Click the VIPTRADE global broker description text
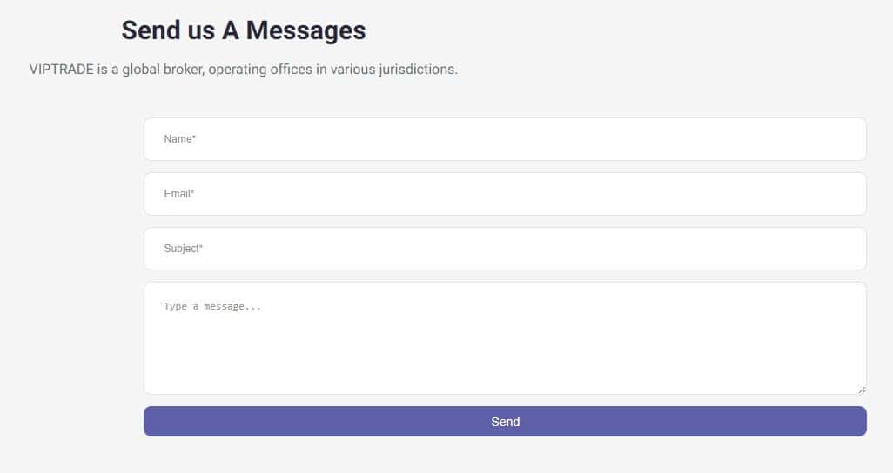Image resolution: width=893 pixels, height=473 pixels. click(244, 69)
